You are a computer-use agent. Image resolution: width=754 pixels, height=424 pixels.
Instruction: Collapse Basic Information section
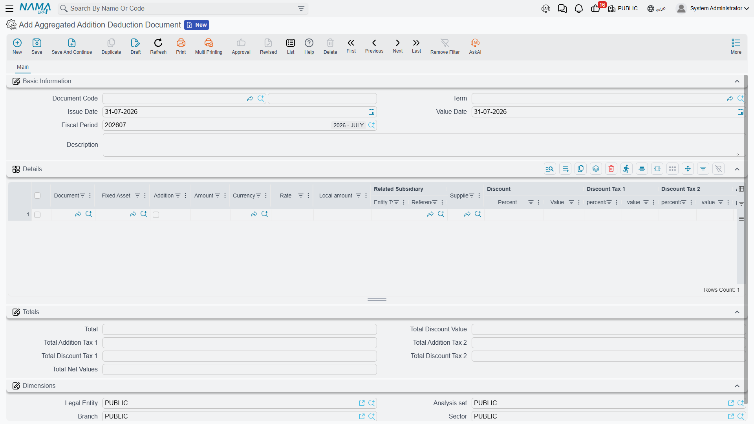click(737, 81)
